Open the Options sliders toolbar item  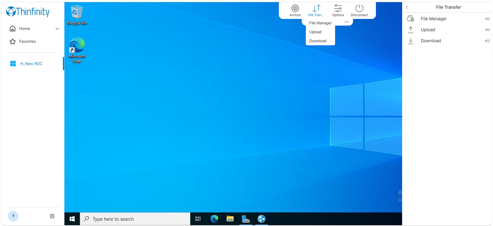tap(338, 10)
